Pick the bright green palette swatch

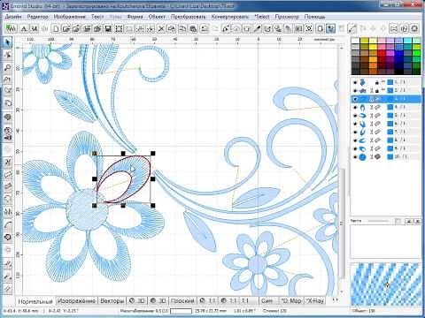coord(416,53)
